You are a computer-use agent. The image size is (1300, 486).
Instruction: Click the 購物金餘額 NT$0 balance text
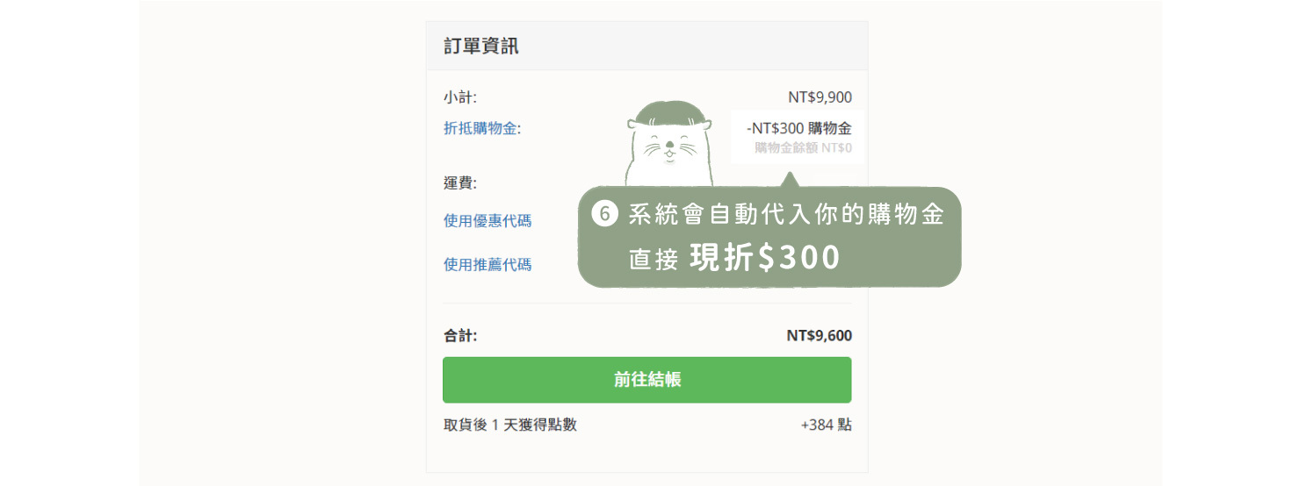point(803,147)
